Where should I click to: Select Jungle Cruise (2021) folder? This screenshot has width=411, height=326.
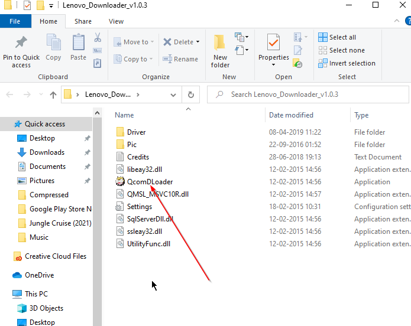click(60, 223)
